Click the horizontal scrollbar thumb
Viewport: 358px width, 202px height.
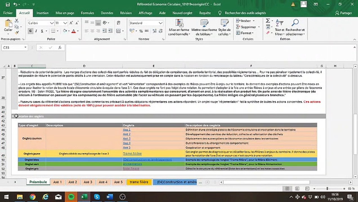(x=266, y=182)
